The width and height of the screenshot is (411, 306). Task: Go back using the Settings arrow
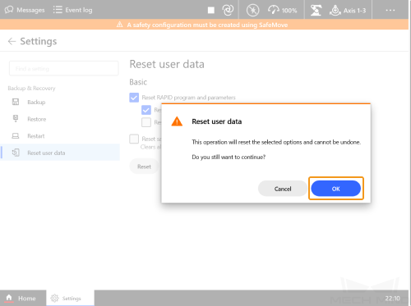(12, 41)
